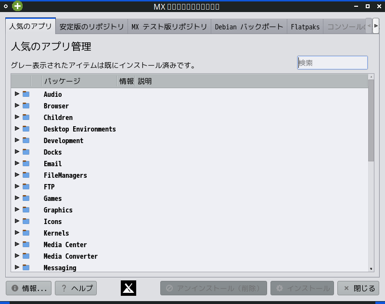
Task: Expand the Messaging category
Action: pyautogui.click(x=17, y=267)
